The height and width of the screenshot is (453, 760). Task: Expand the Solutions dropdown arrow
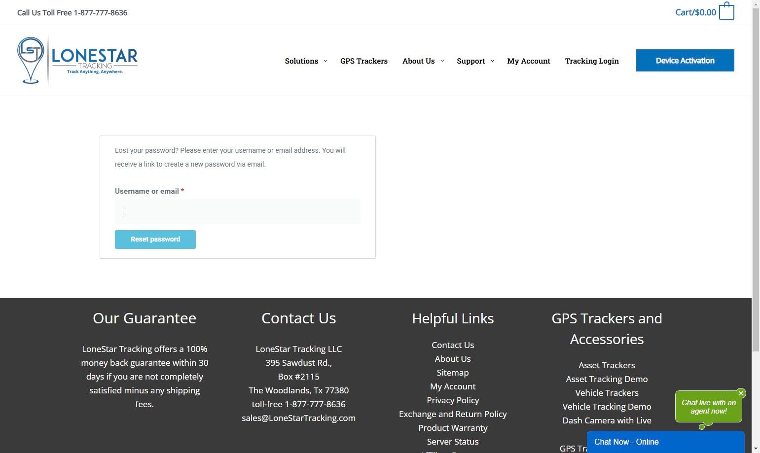(x=326, y=61)
